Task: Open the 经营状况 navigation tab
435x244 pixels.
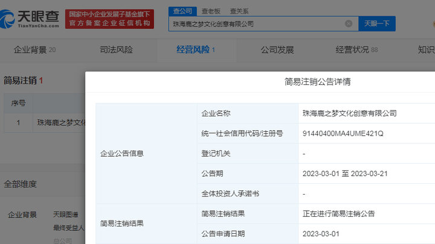Action: 356,50
